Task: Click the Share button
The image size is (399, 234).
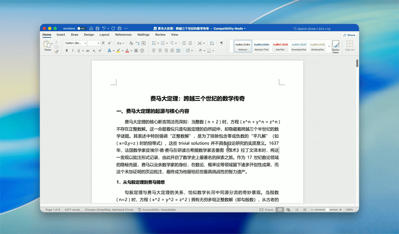Action: pyautogui.click(x=349, y=35)
